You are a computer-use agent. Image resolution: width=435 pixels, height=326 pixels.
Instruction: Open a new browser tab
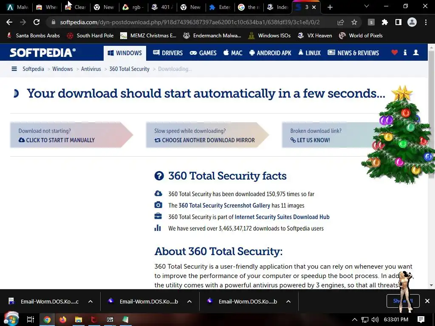tap(330, 7)
